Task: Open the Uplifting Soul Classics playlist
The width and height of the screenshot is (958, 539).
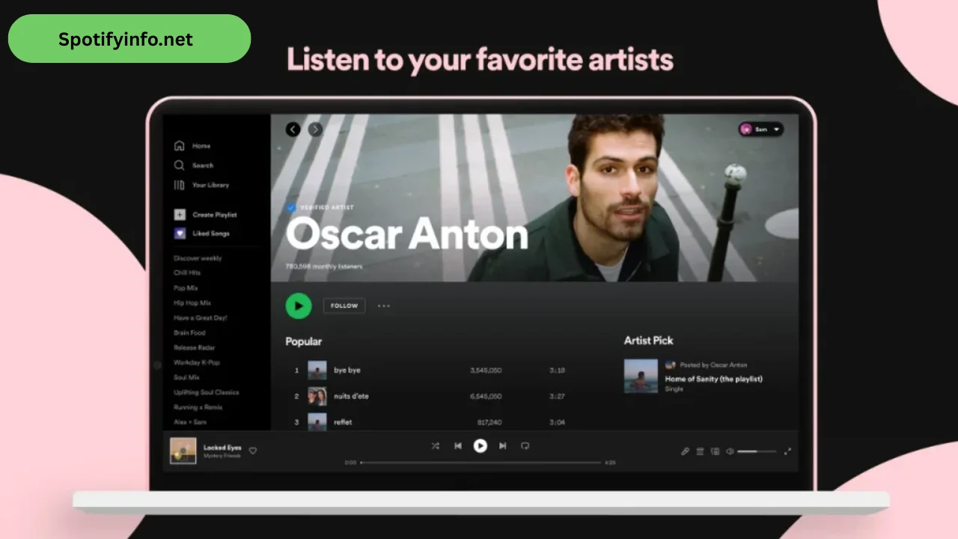Action: [x=207, y=392]
